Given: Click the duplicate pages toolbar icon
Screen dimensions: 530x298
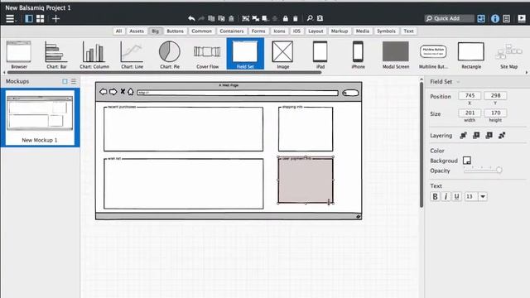Looking at the screenshot, I should (211, 18).
